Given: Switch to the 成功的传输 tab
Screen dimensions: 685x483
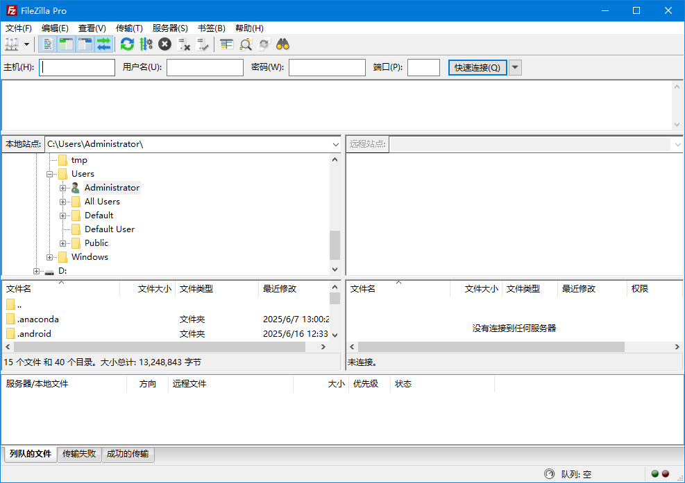Looking at the screenshot, I should [128, 454].
